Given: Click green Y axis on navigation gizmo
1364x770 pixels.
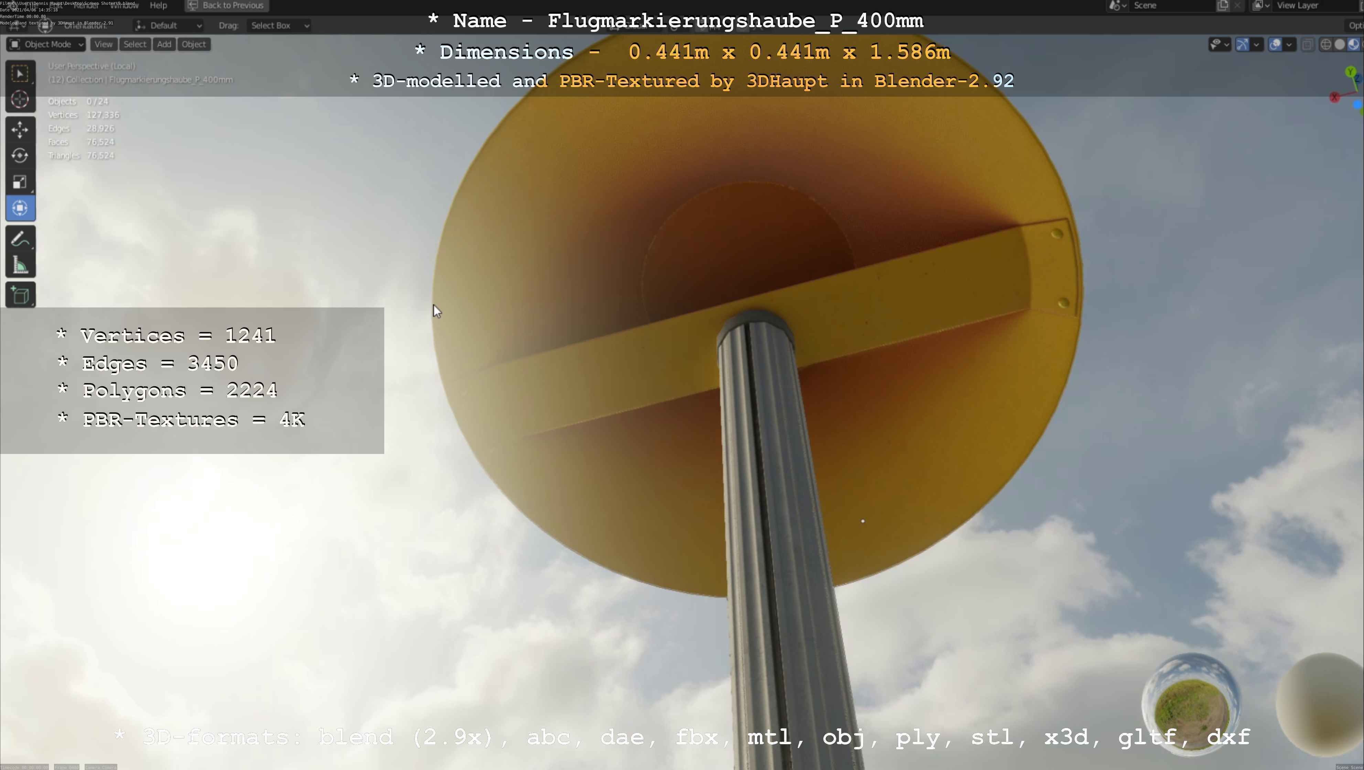Looking at the screenshot, I should click(1351, 72).
